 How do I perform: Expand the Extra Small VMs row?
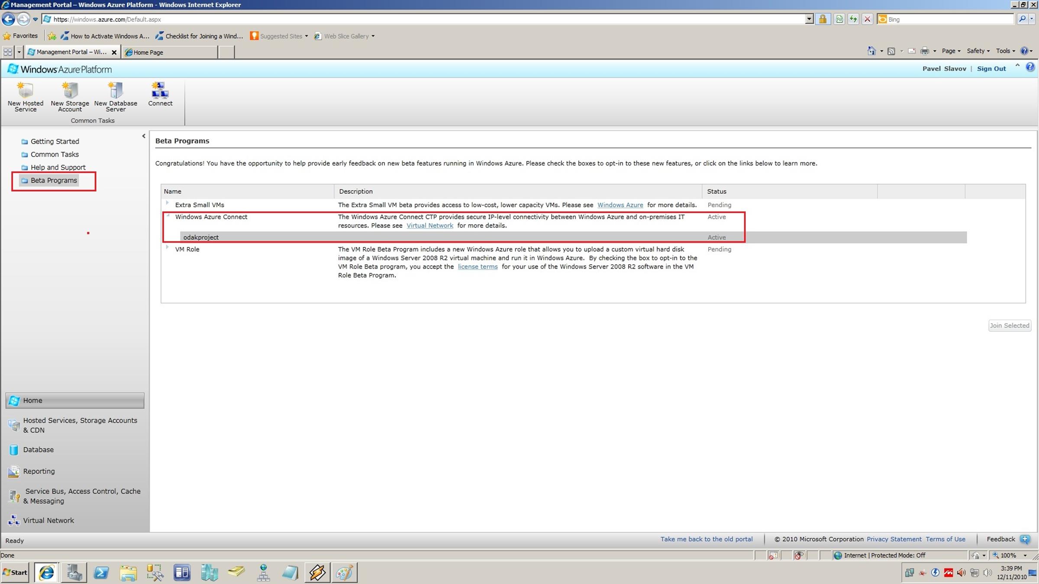tap(167, 202)
